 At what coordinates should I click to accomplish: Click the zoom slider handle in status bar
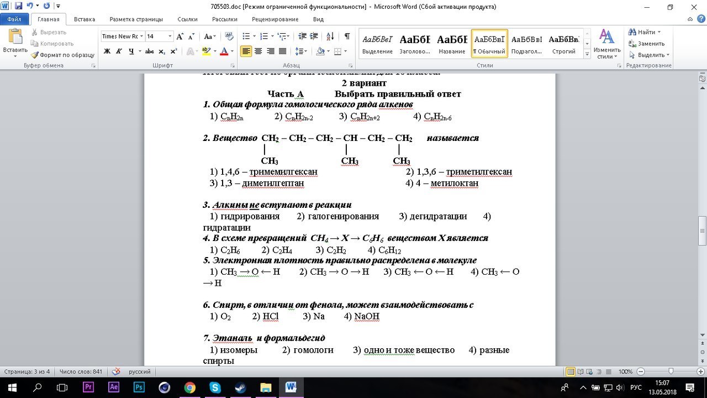[671, 371]
